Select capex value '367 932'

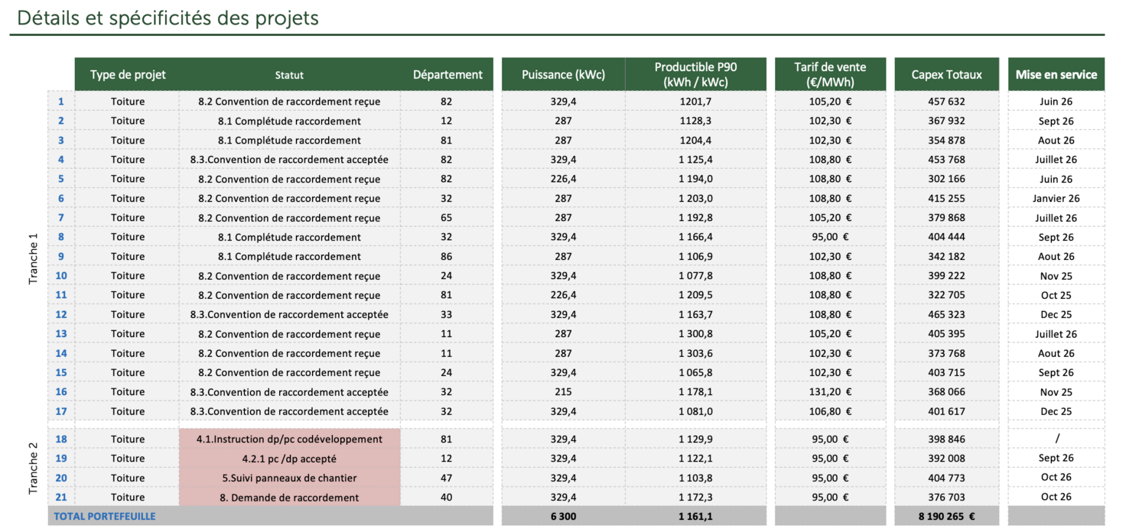pyautogui.click(x=946, y=121)
